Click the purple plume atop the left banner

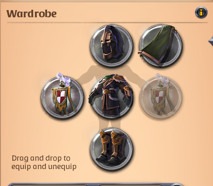tap(63, 79)
